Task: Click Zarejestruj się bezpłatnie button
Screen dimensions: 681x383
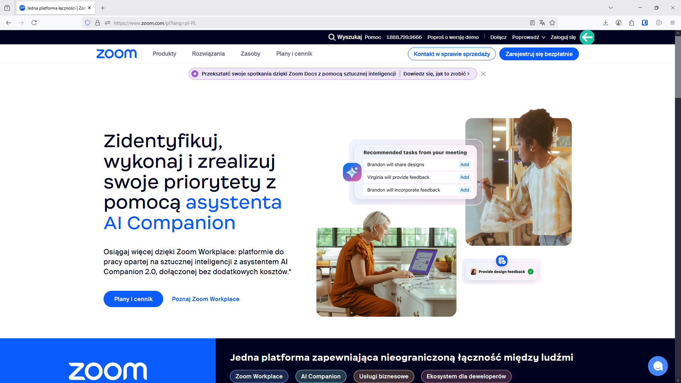Action: (539, 54)
